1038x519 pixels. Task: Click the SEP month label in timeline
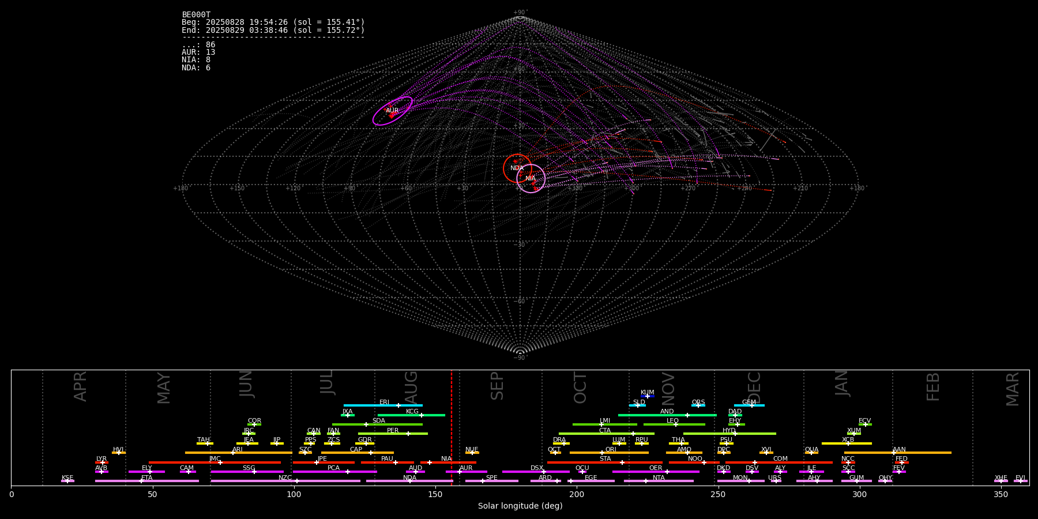point(497,386)
